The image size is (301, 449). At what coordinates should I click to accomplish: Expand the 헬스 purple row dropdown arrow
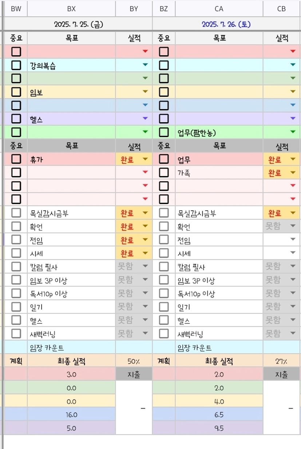(x=145, y=119)
